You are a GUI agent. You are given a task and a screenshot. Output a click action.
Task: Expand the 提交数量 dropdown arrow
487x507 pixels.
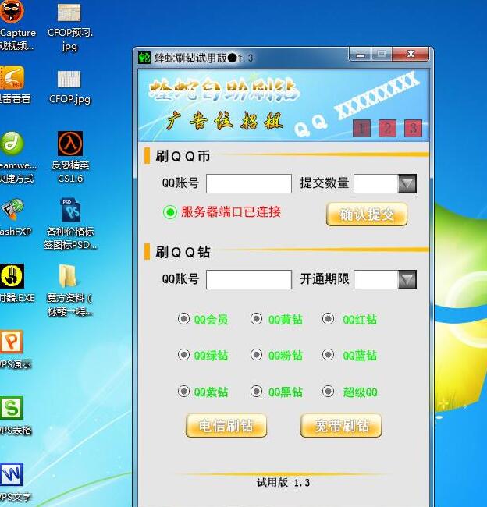tap(407, 183)
